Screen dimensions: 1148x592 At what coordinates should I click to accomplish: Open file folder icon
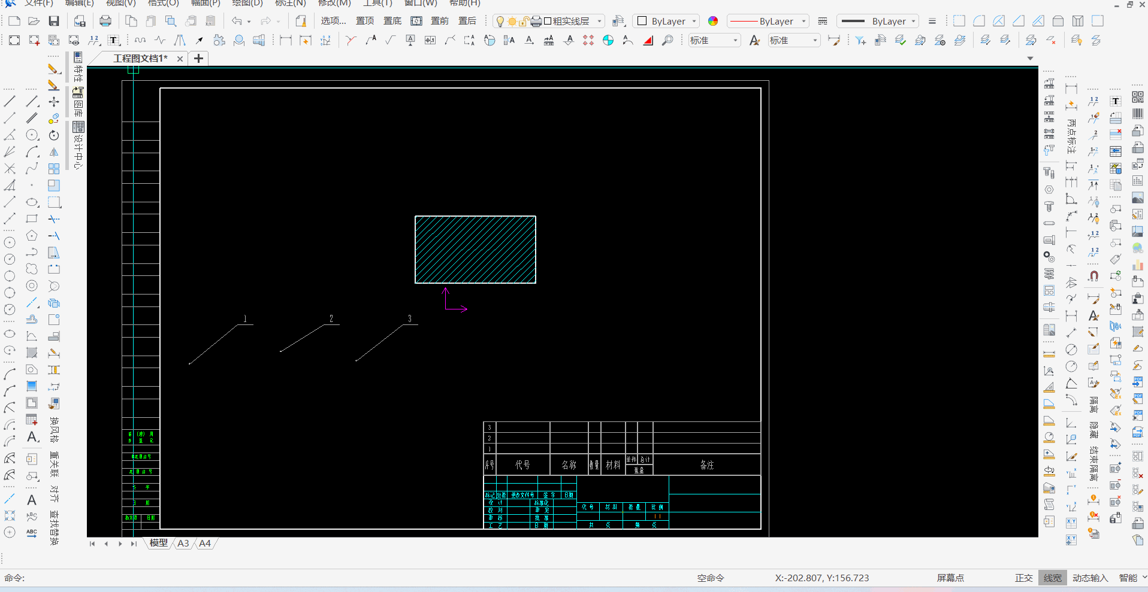(x=34, y=21)
